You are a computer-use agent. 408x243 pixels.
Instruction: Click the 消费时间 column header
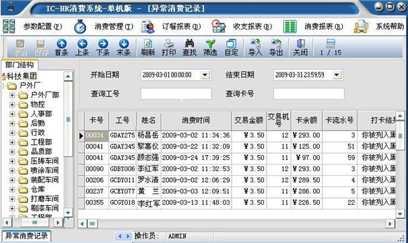point(196,120)
